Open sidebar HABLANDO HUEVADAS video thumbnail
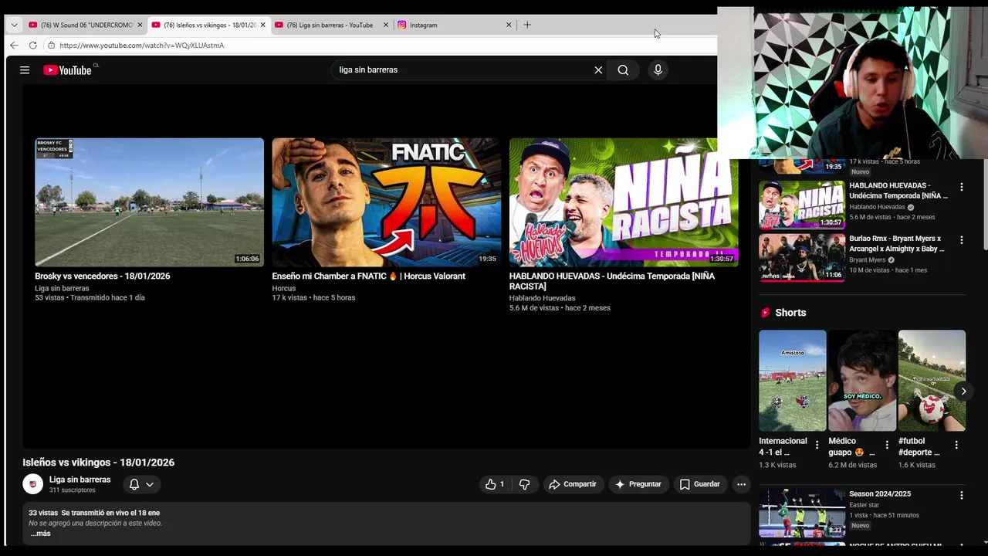Image resolution: width=988 pixels, height=556 pixels. click(x=802, y=205)
